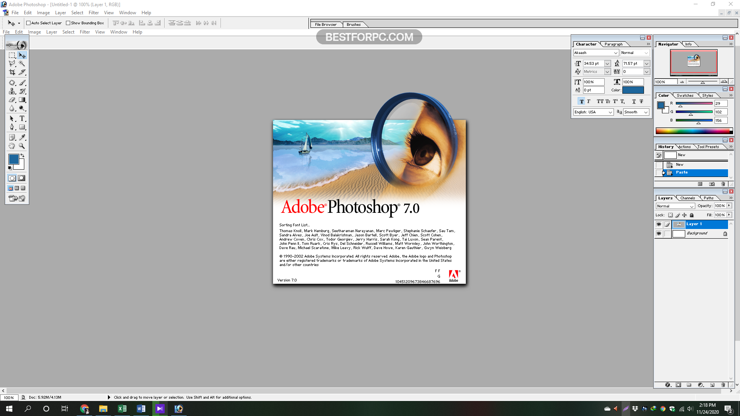This screenshot has height=416, width=740.
Task: Select the Slice tool
Action: (x=22, y=72)
